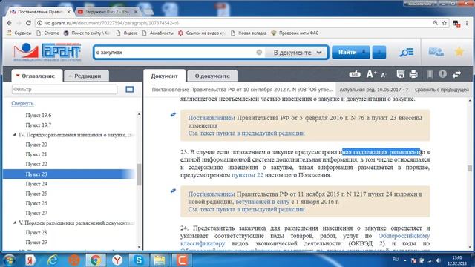This screenshot has height=267, width=475.
Task: Click the Свернуть link in contents
Action: (22, 103)
